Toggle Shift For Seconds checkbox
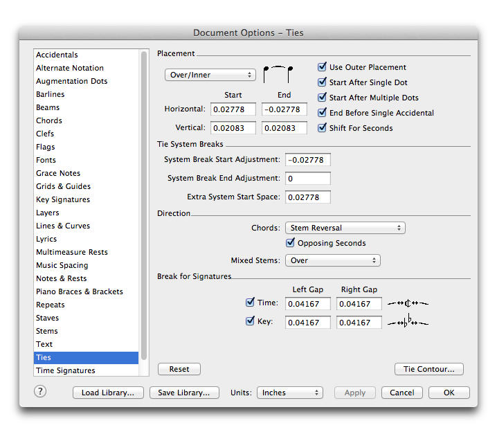 point(322,127)
